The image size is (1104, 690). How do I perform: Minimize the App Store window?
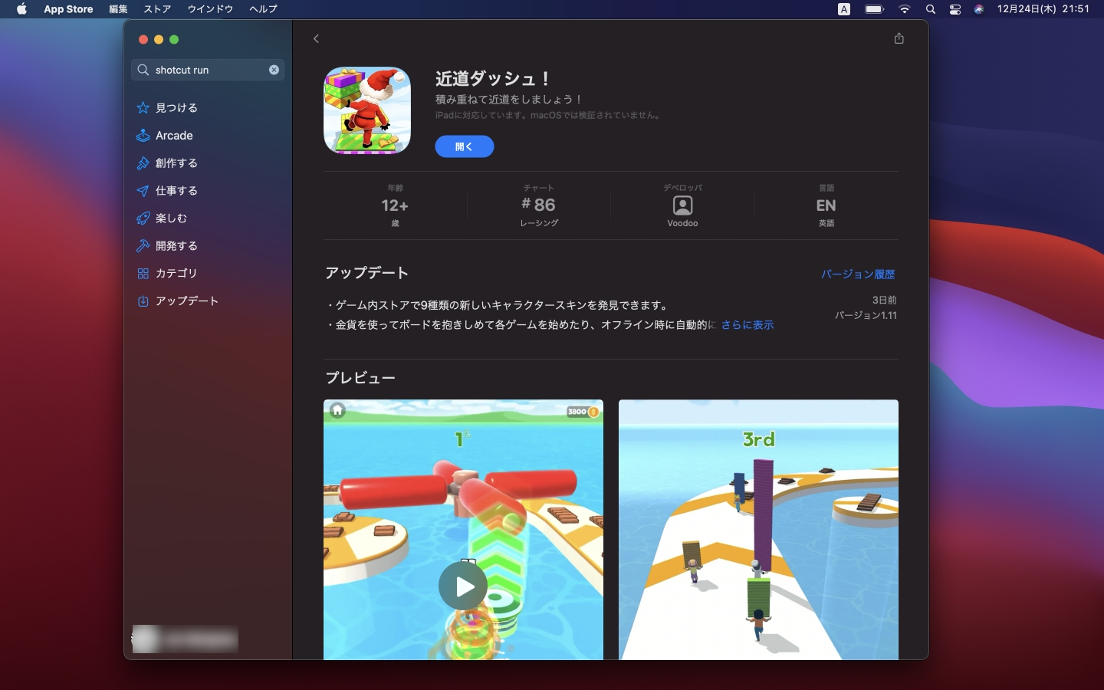coord(159,40)
